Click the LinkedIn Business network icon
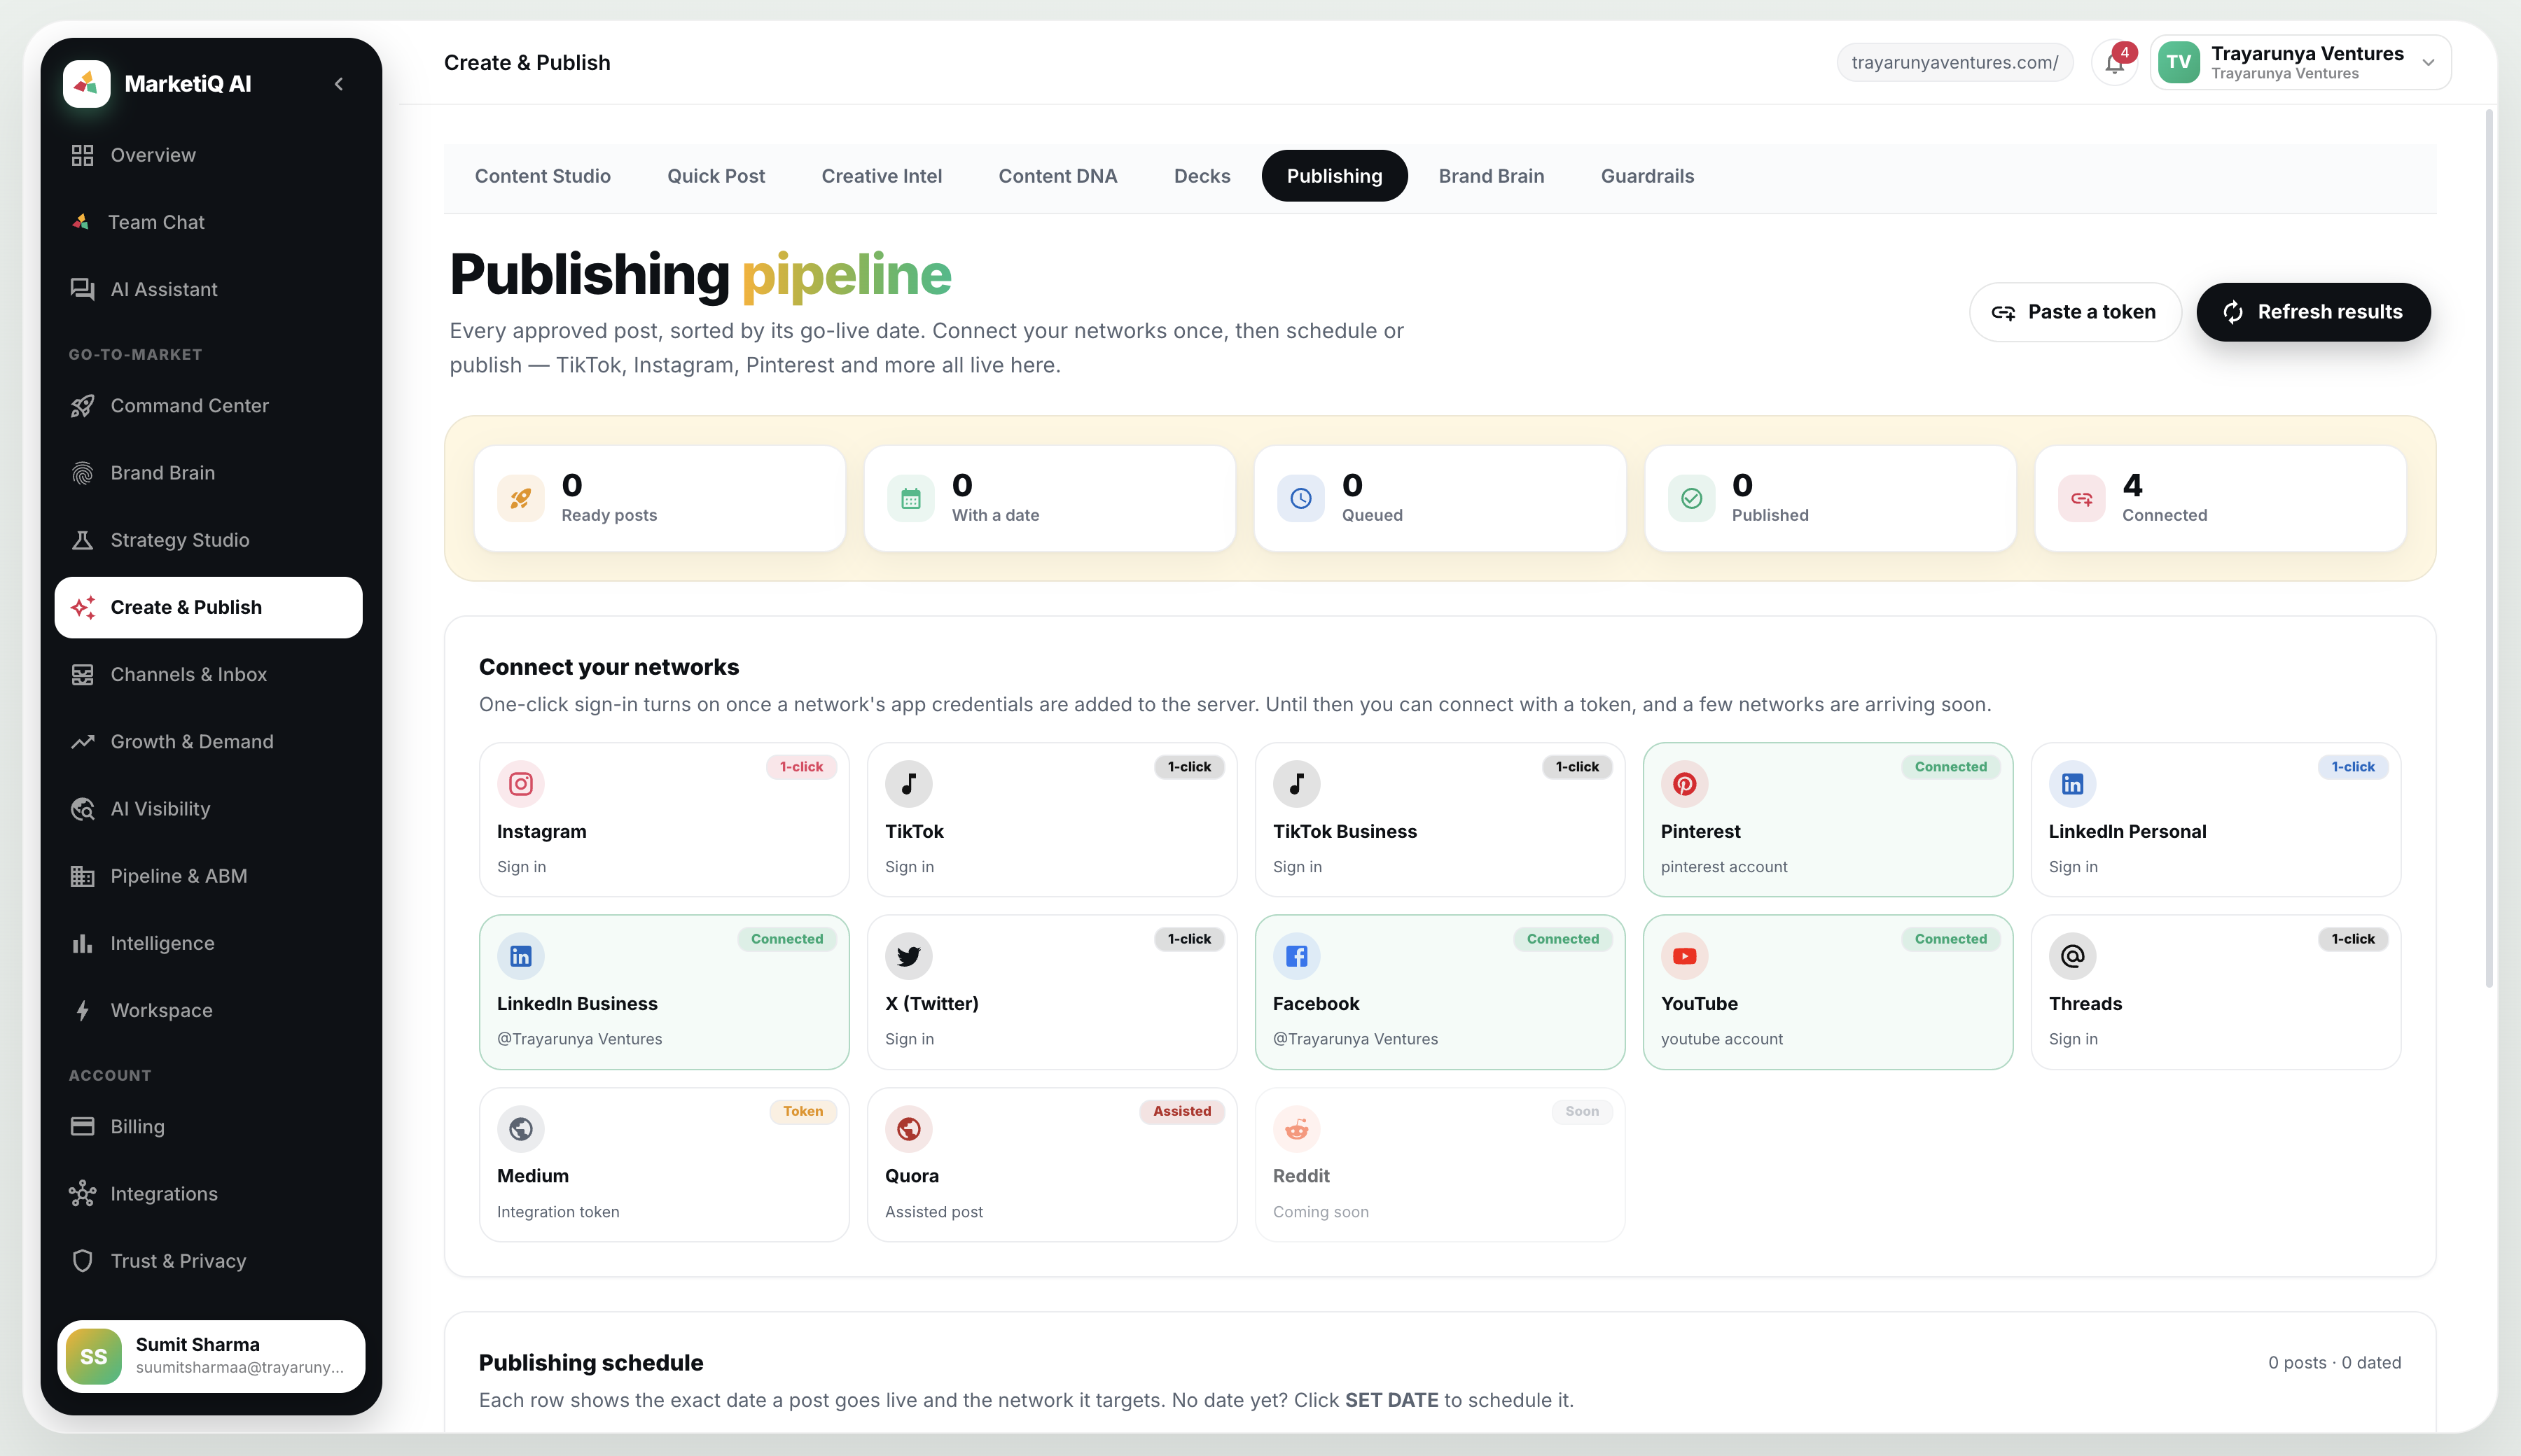This screenshot has width=2521, height=1456. (x=521, y=956)
